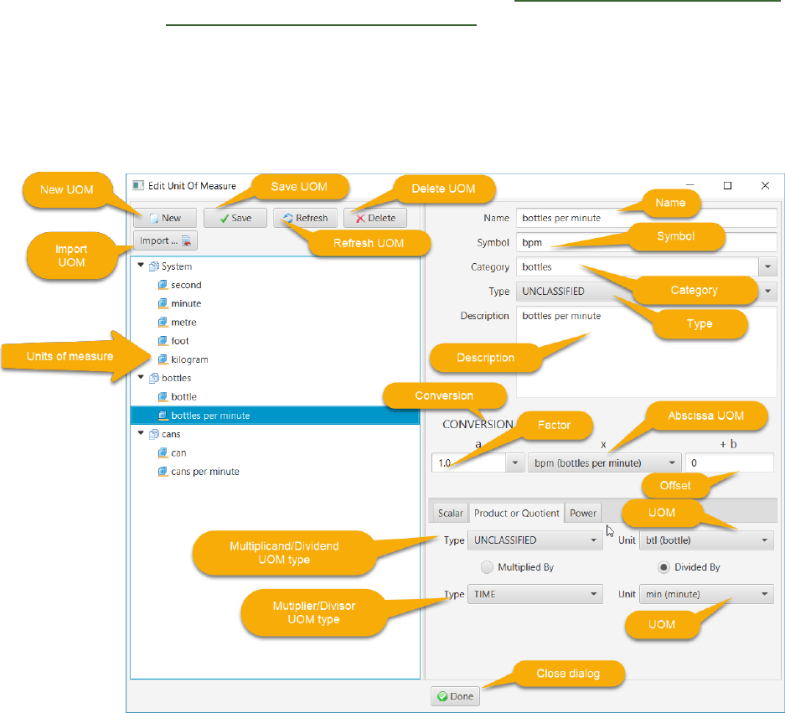Select 'kilogram' in the tree
Screen dimensions: 785x713
(x=189, y=359)
